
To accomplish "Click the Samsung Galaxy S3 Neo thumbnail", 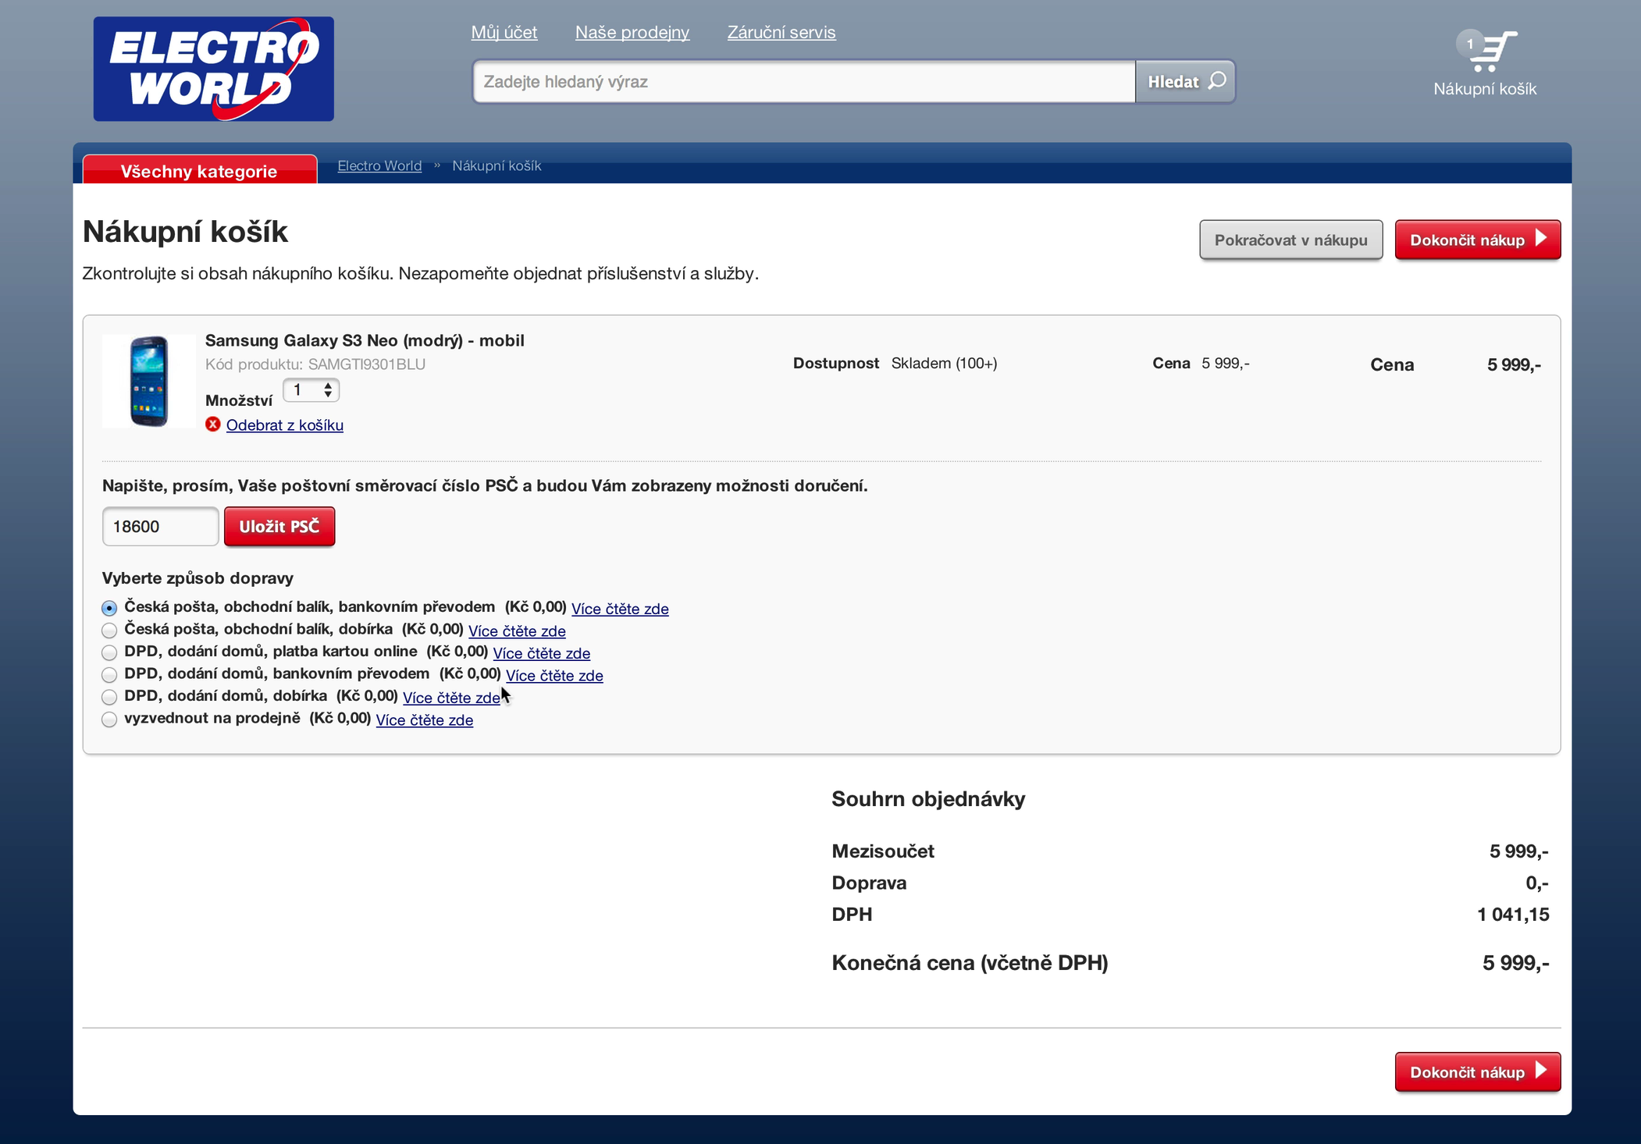I will (x=149, y=381).
